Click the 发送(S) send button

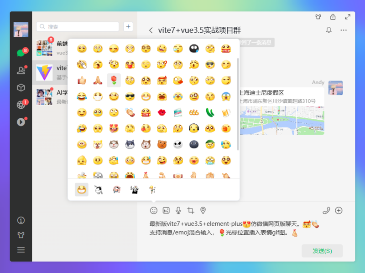click(x=322, y=251)
